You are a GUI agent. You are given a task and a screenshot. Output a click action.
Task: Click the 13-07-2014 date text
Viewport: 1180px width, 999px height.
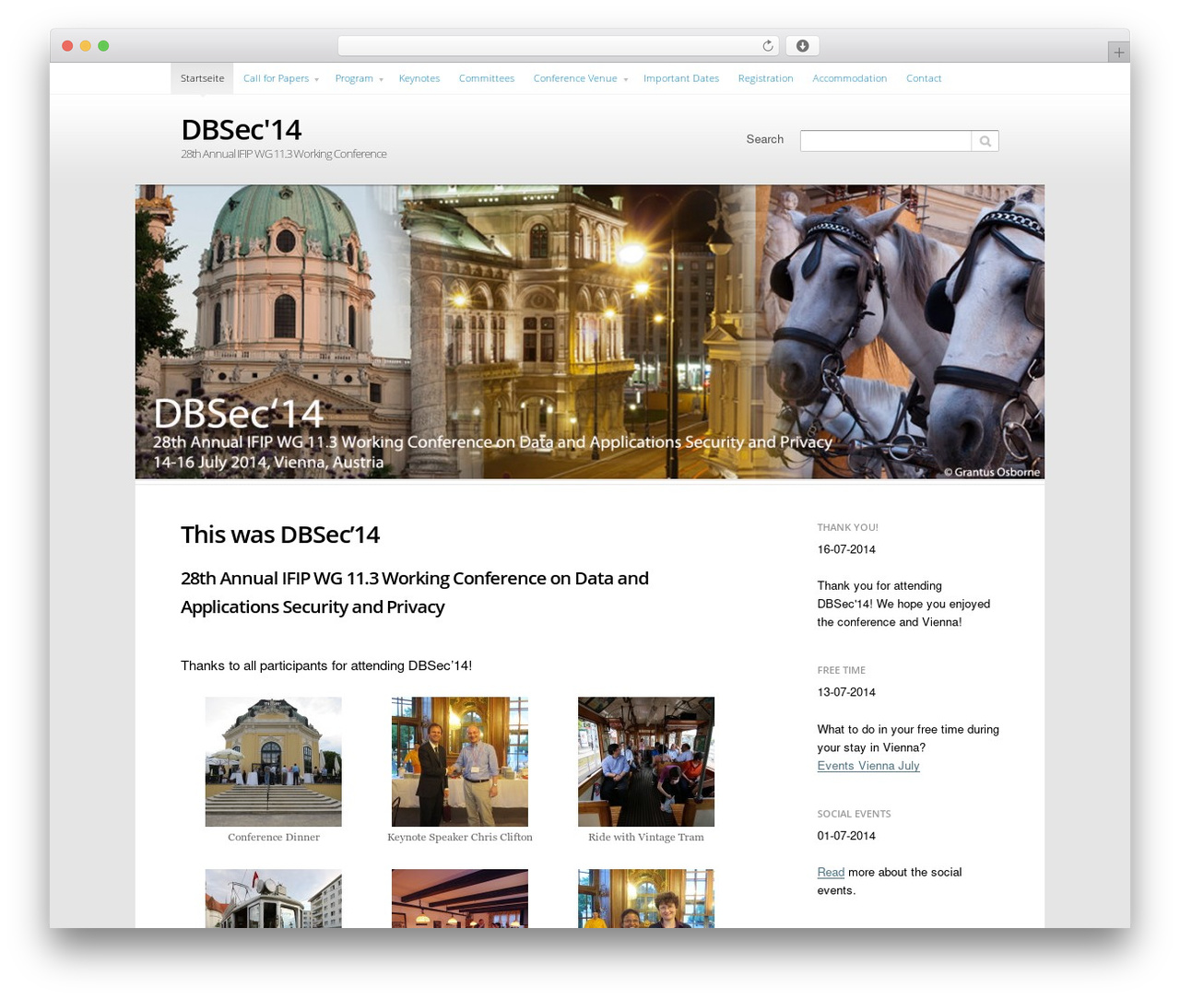pos(846,692)
